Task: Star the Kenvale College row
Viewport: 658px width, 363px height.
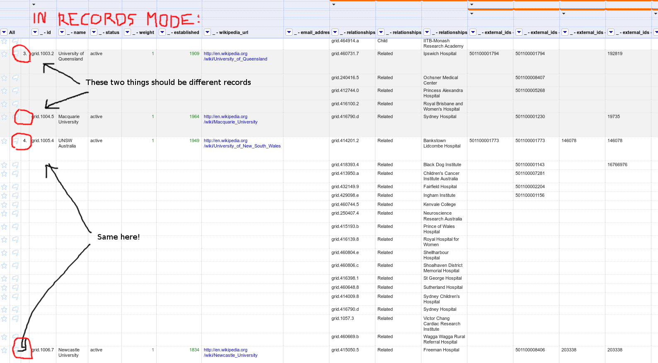Action: (4, 205)
